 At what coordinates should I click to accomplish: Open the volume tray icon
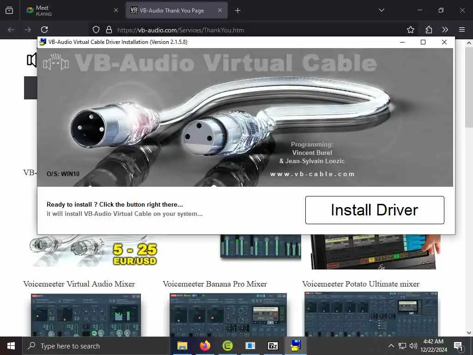413,346
